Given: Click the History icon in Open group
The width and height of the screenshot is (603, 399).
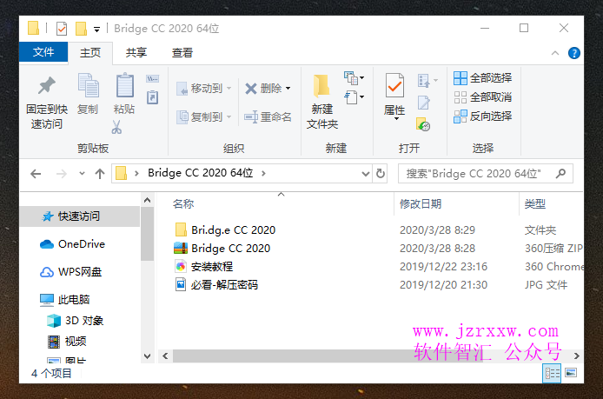Looking at the screenshot, I should tap(423, 124).
